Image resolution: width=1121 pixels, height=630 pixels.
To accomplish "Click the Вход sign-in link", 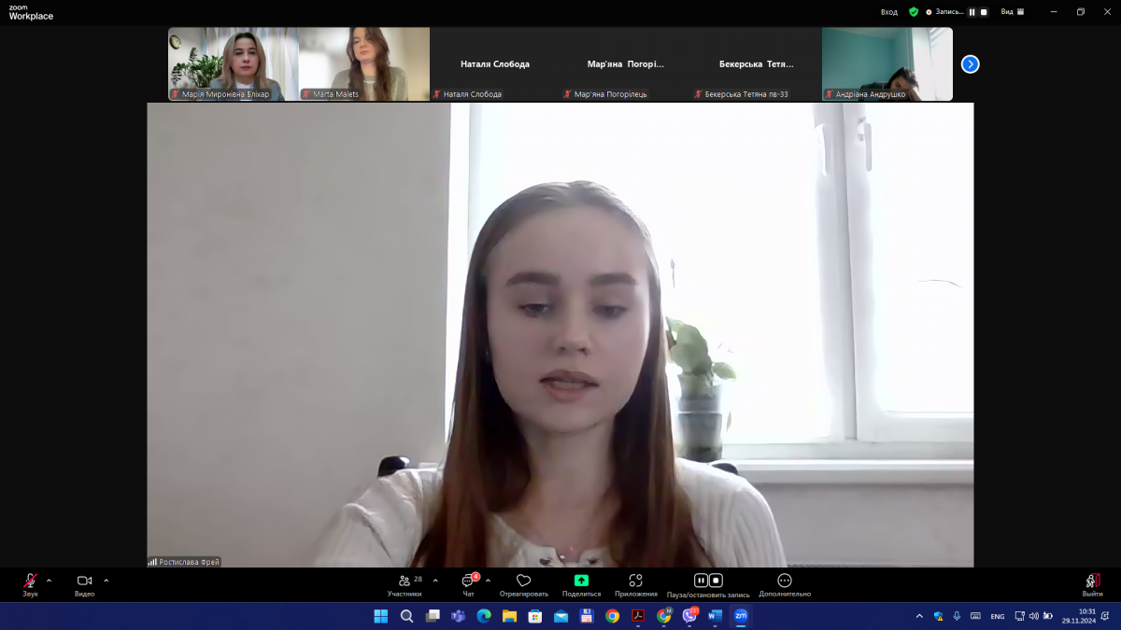I will point(889,12).
